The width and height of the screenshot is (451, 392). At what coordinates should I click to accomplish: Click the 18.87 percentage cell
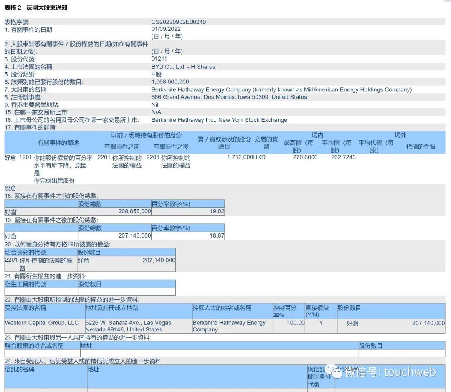click(x=217, y=235)
